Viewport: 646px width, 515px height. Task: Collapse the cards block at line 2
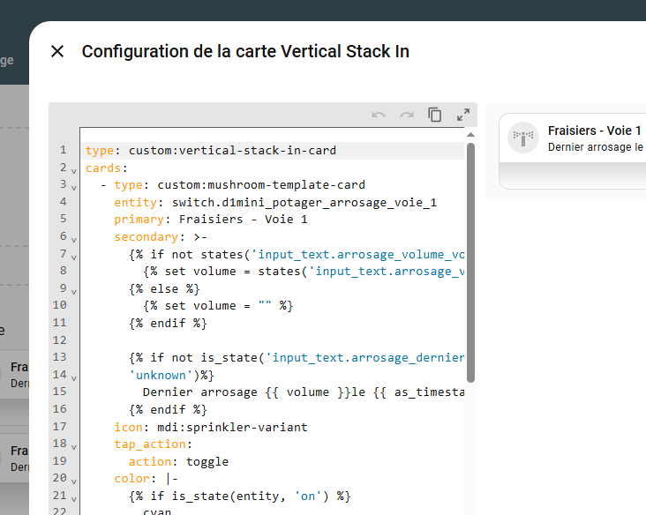(73, 168)
